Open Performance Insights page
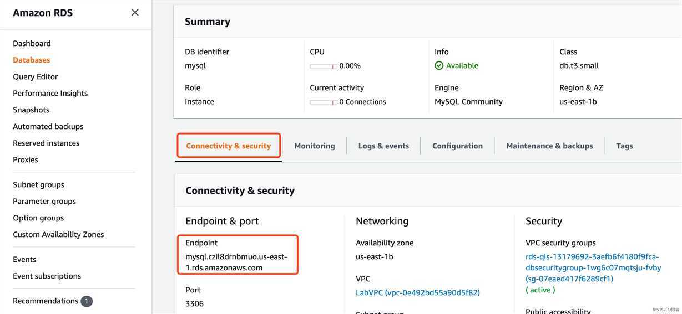Screen dimensions: 682x314 50,93
